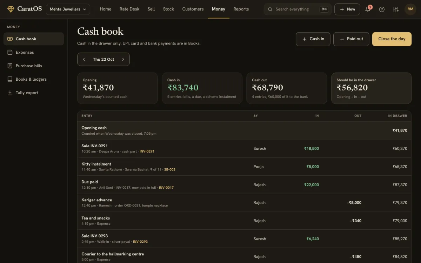Open the Rate Desk tab
The height and width of the screenshot is (263, 421).
[129, 9]
